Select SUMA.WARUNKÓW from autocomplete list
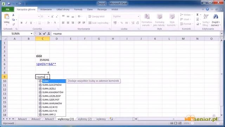 tap(52, 103)
